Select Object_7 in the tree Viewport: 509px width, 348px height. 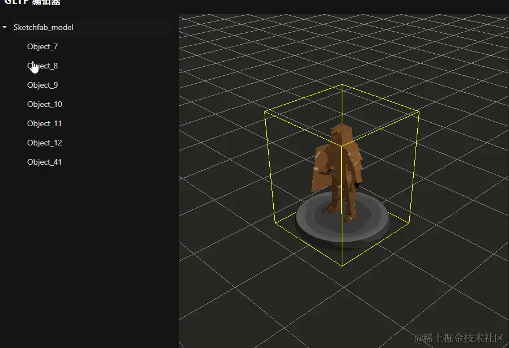tap(43, 46)
